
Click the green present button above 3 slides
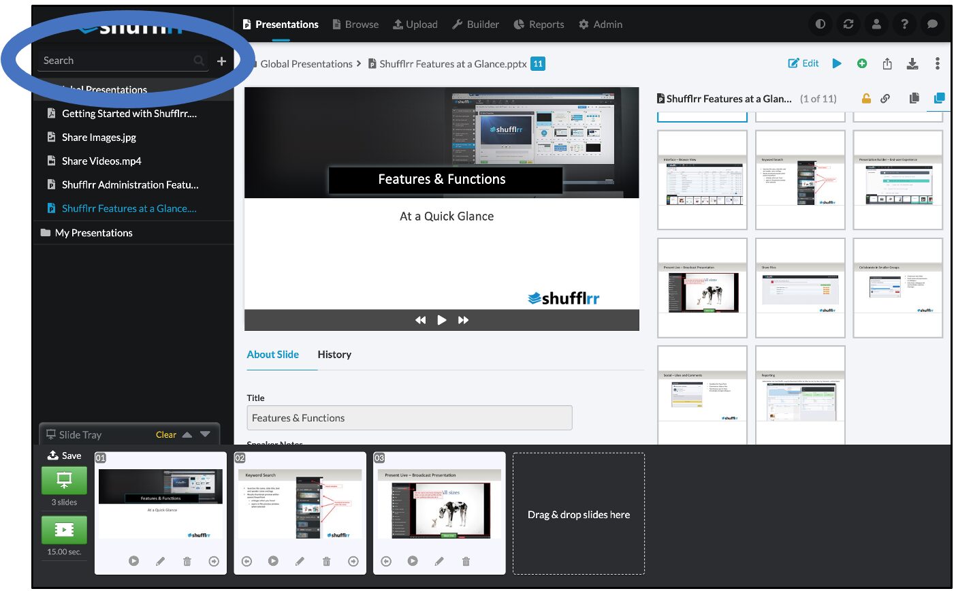coord(64,481)
